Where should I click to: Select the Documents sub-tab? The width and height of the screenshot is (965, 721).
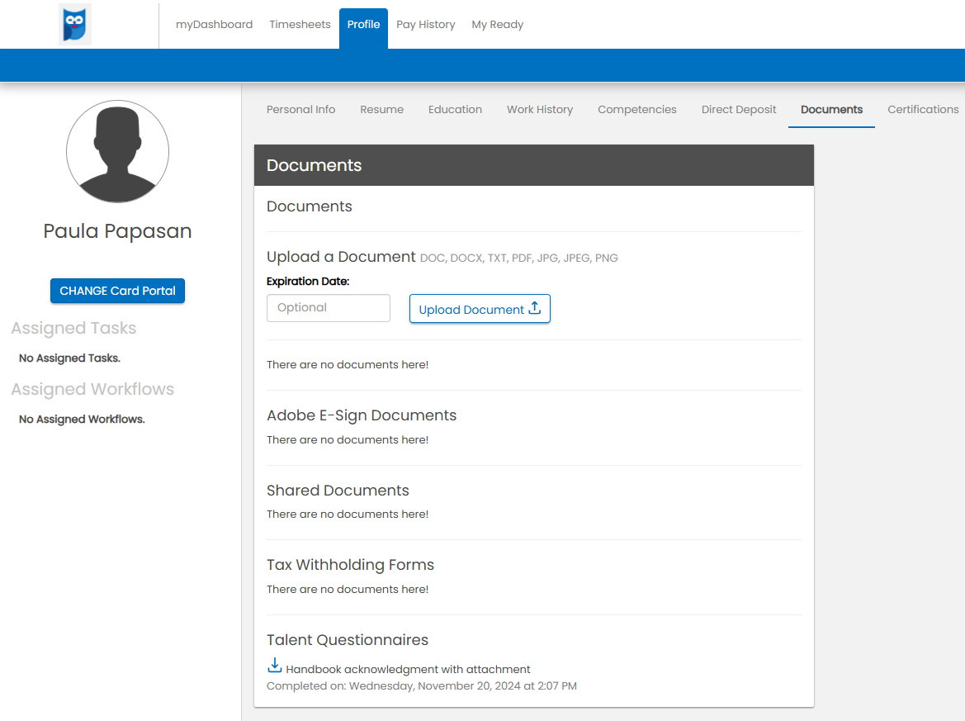coord(831,110)
